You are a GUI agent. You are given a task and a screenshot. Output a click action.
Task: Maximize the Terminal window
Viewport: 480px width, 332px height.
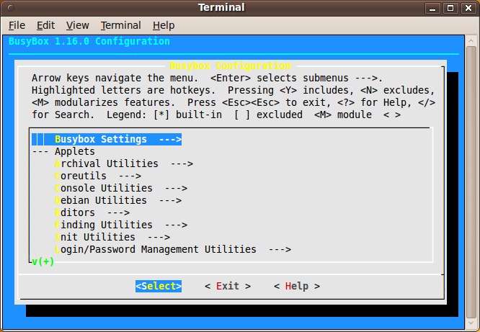[x=451, y=8]
